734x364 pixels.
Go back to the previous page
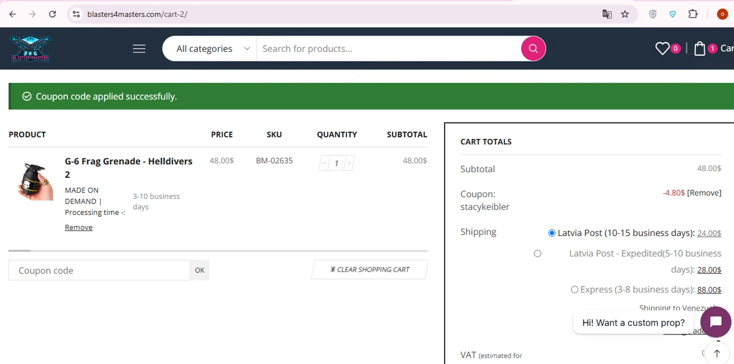(x=13, y=14)
